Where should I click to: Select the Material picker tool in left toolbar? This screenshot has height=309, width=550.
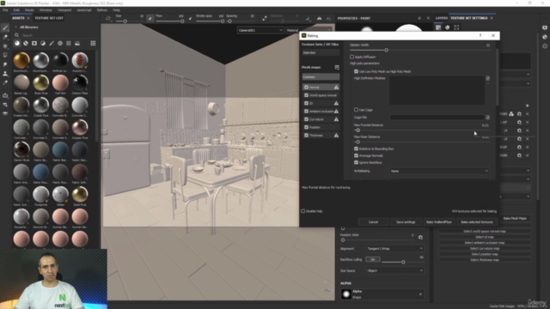[5, 82]
